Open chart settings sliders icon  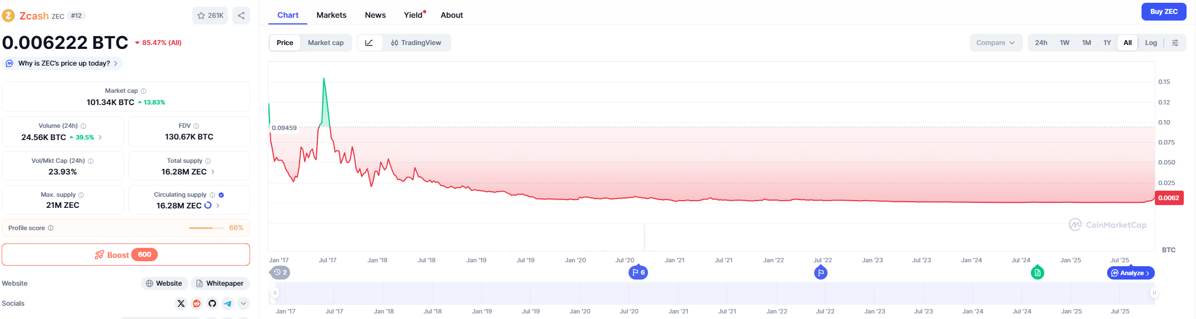click(1175, 43)
